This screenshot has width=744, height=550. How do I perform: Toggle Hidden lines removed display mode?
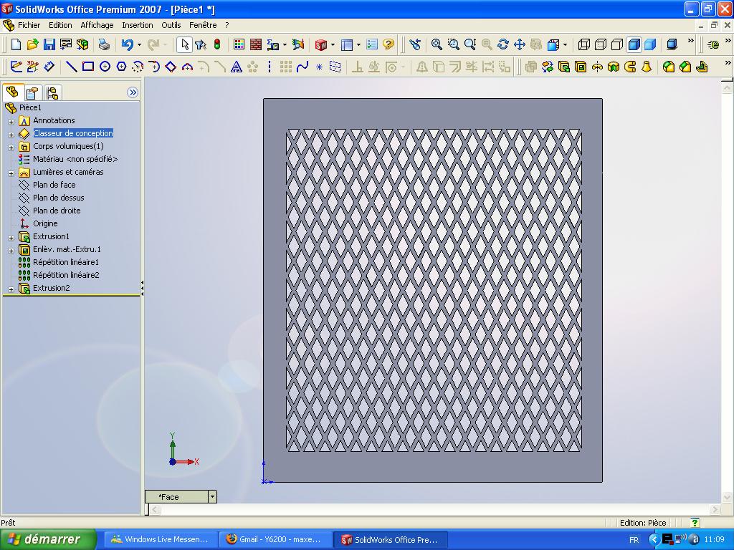617,44
